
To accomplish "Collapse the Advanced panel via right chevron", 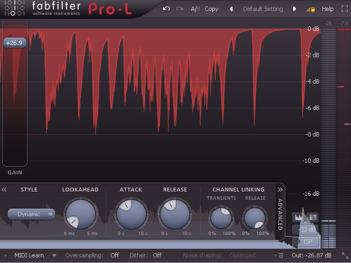I will 280,190.
